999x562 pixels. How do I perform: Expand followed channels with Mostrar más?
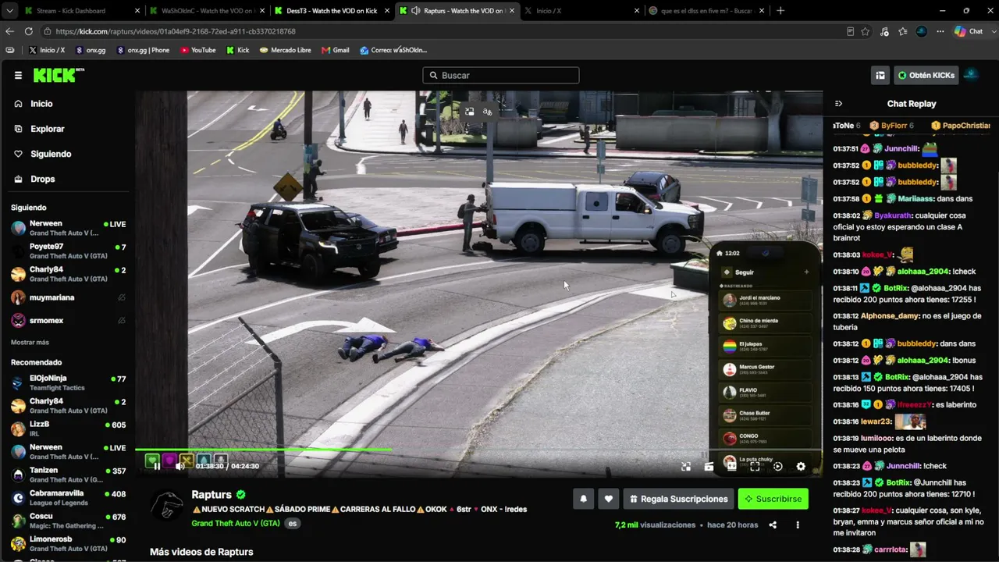click(x=30, y=343)
